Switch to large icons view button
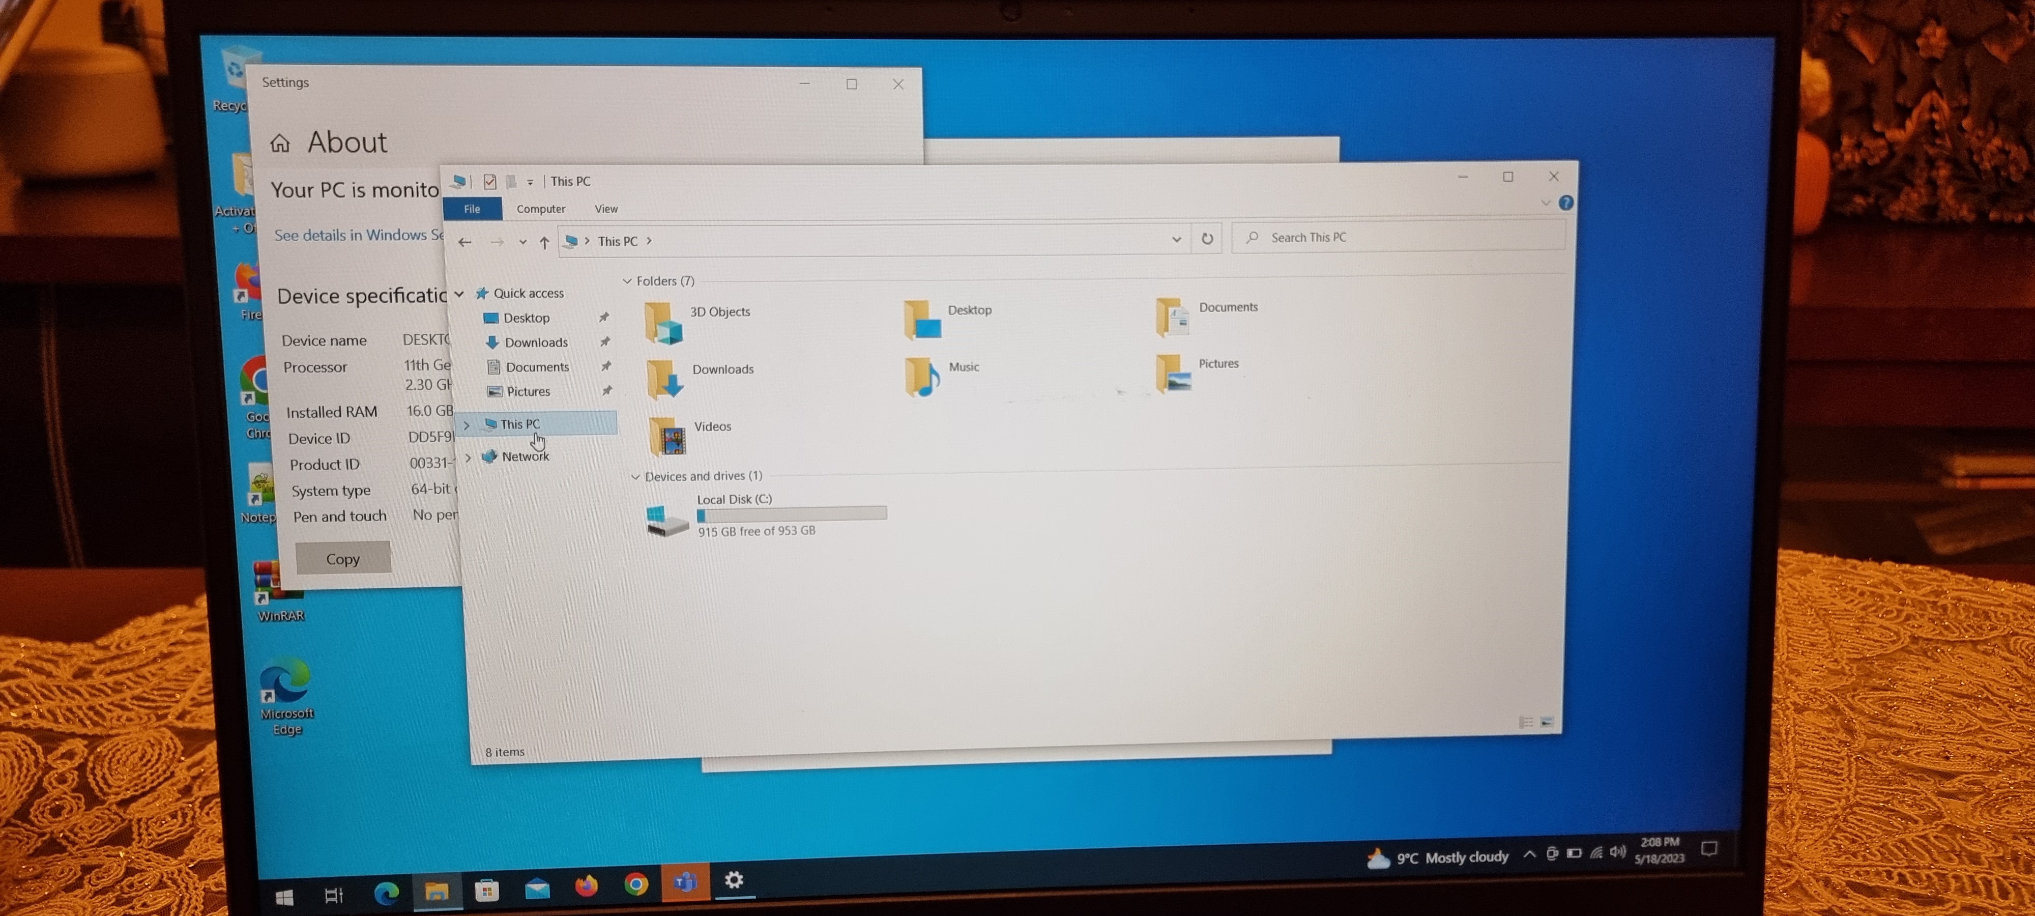This screenshot has height=916, width=2035. [1547, 722]
